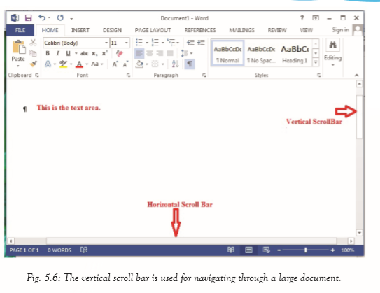380x293 pixels.
Task: Toggle Underline formatting
Action: click(x=68, y=53)
